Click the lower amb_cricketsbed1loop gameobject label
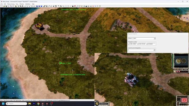This screenshot has height=106, width=189. 73,74
